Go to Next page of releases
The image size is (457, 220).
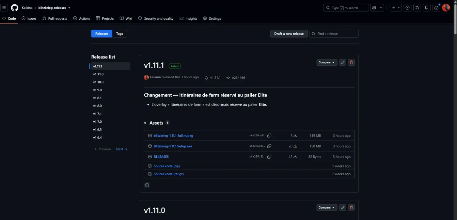pos(122,149)
